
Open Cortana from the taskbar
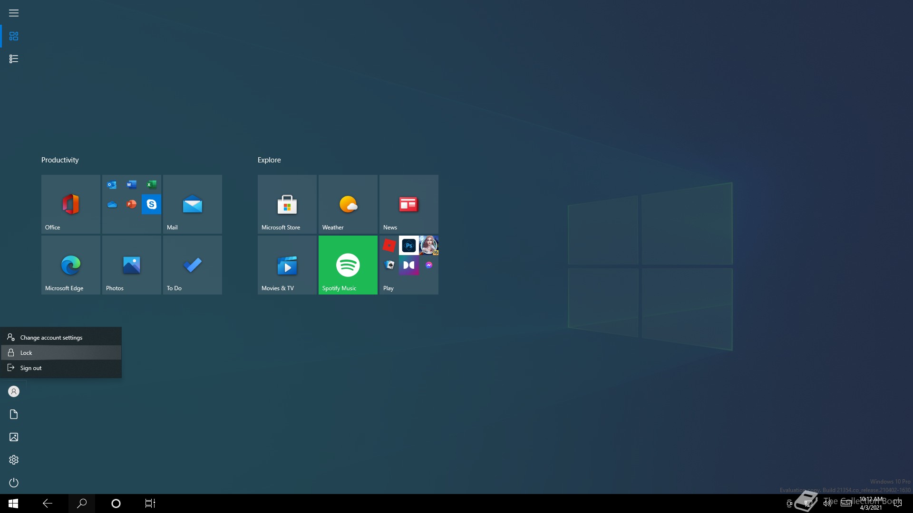(116, 503)
